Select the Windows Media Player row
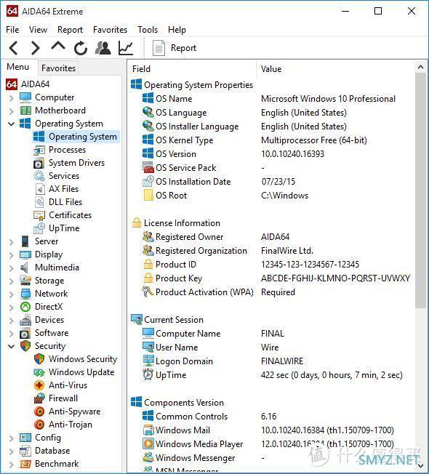Image resolution: width=429 pixels, height=474 pixels. [272, 443]
